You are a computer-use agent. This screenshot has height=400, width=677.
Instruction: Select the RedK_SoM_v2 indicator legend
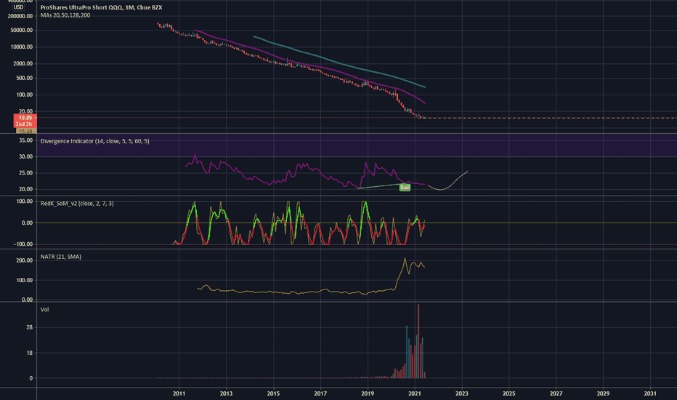[77, 203]
